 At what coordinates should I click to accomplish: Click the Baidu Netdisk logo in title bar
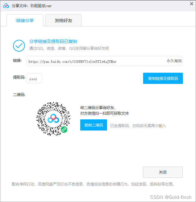tap(6, 6)
